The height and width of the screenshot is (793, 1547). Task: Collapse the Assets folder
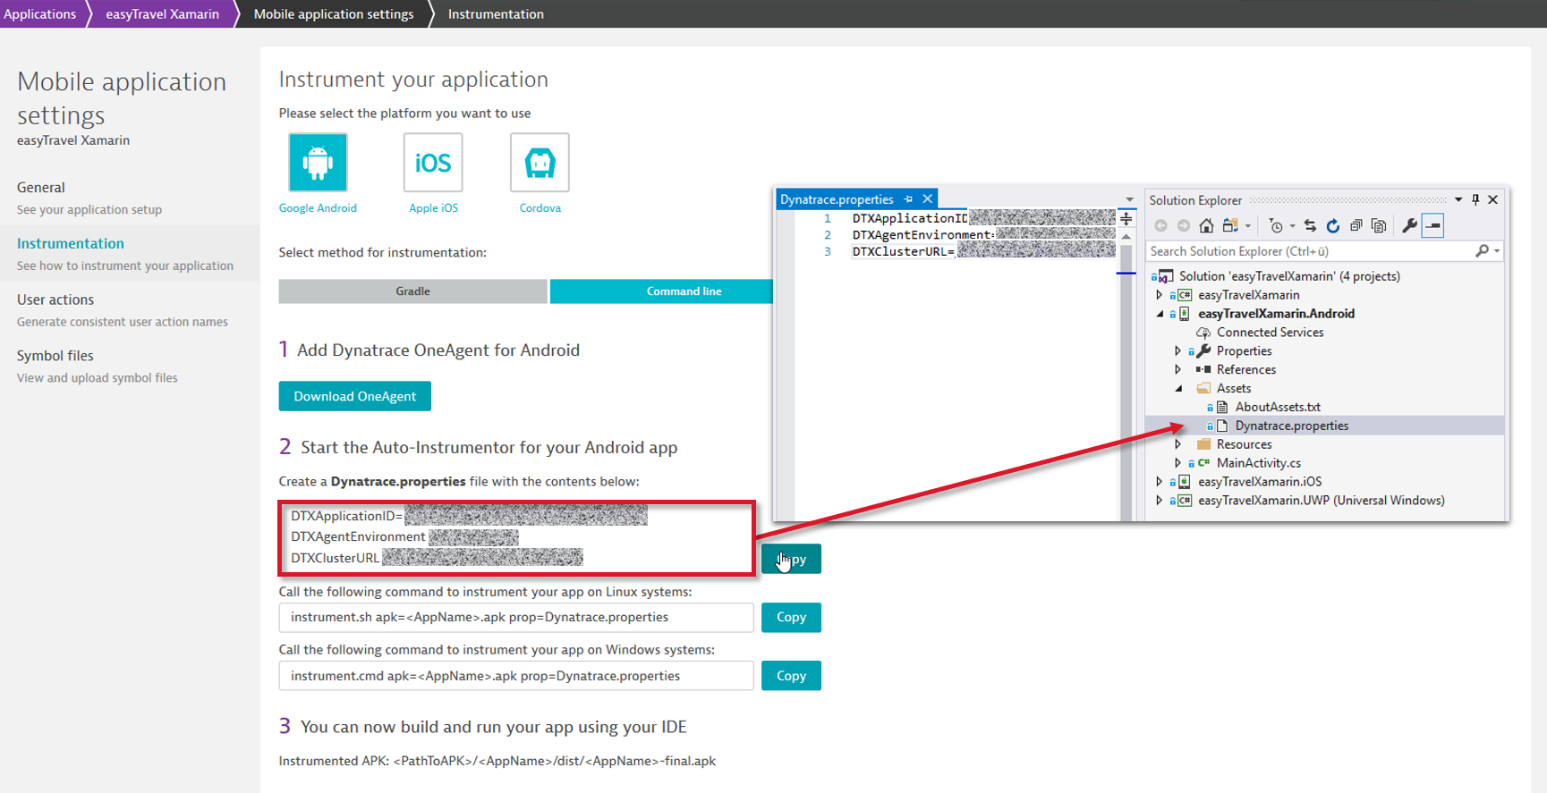click(x=1178, y=389)
